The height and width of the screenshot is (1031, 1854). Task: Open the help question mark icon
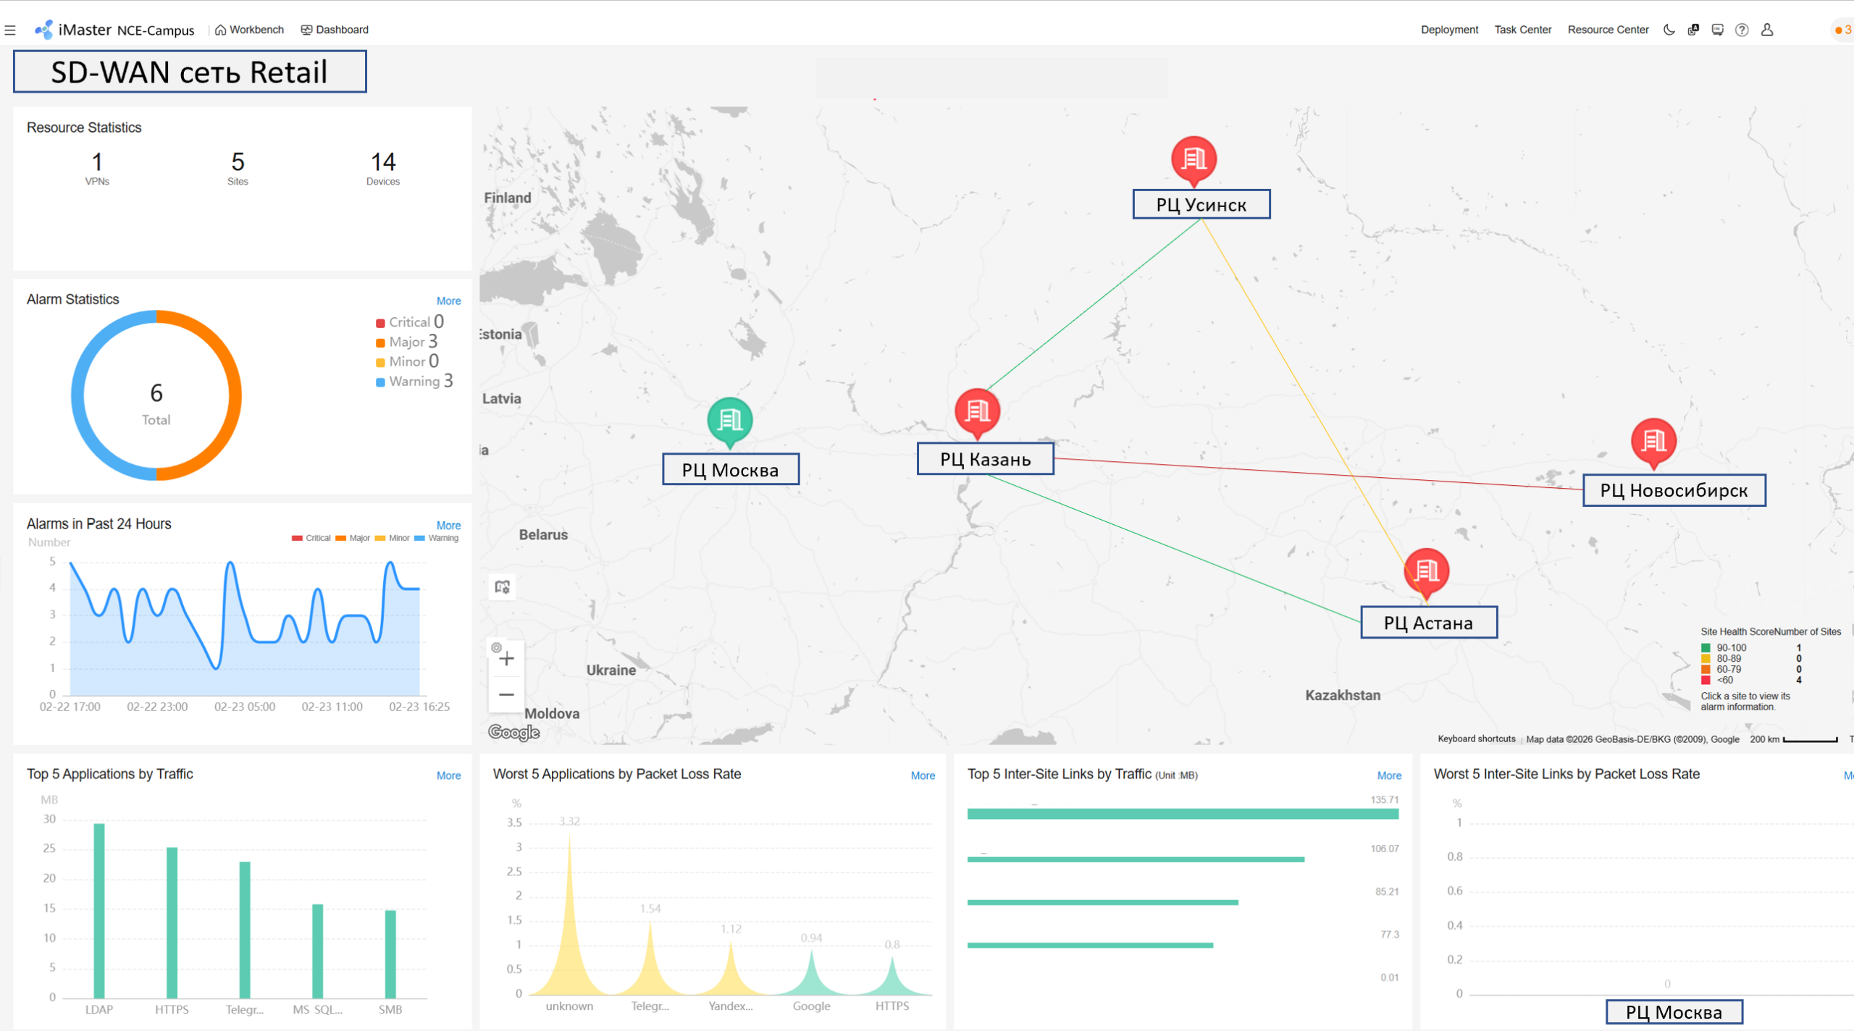pos(1742,30)
